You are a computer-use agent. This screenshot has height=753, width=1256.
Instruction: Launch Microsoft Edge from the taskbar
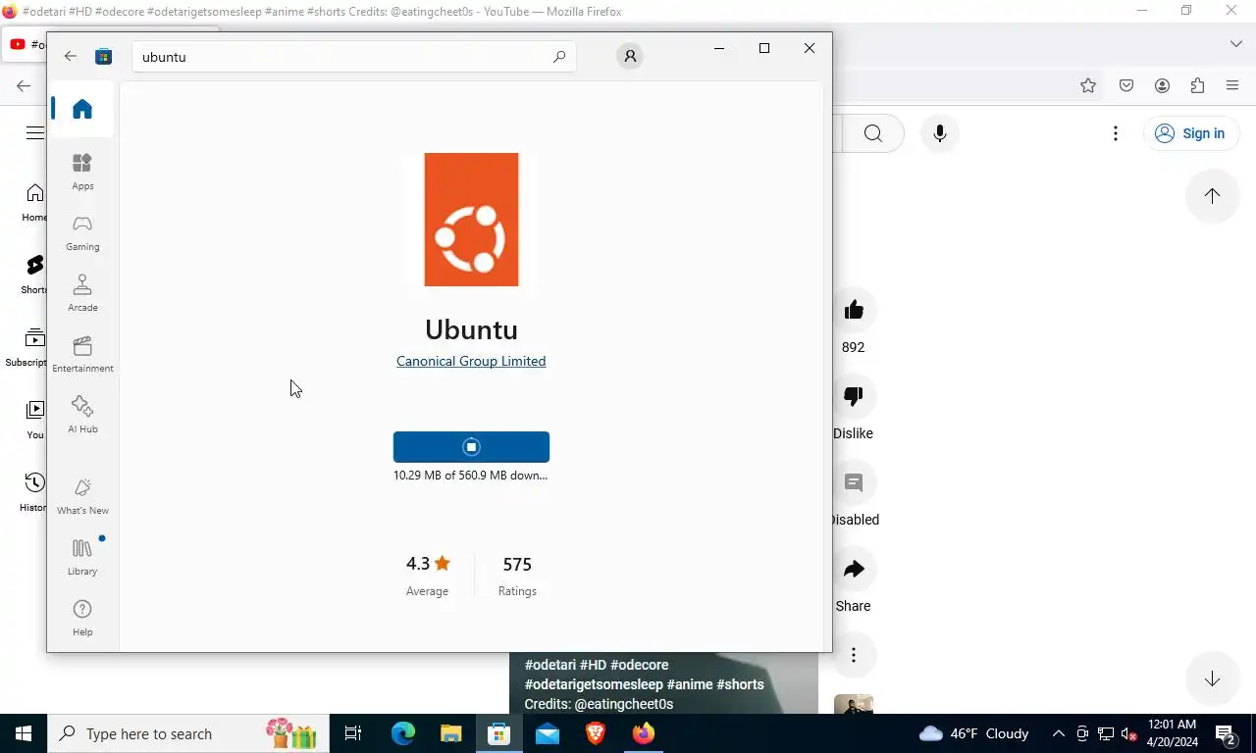click(403, 733)
